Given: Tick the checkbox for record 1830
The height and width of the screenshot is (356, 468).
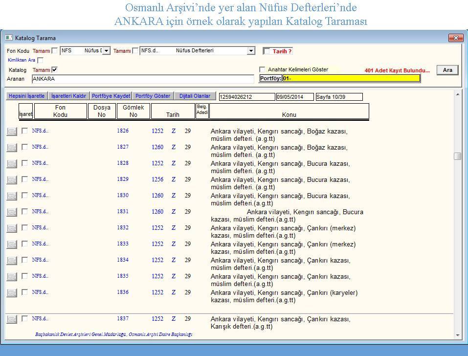Looking at the screenshot, I should (24, 195).
